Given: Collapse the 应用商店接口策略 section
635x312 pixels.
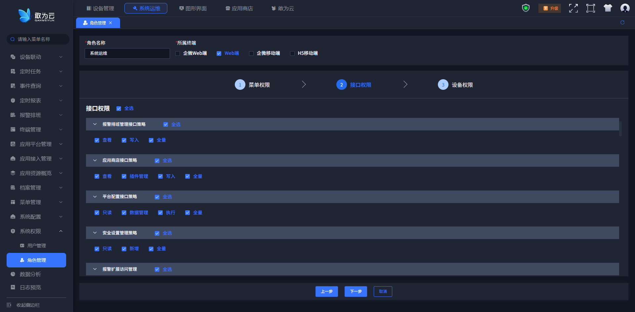Looking at the screenshot, I should click(x=95, y=160).
